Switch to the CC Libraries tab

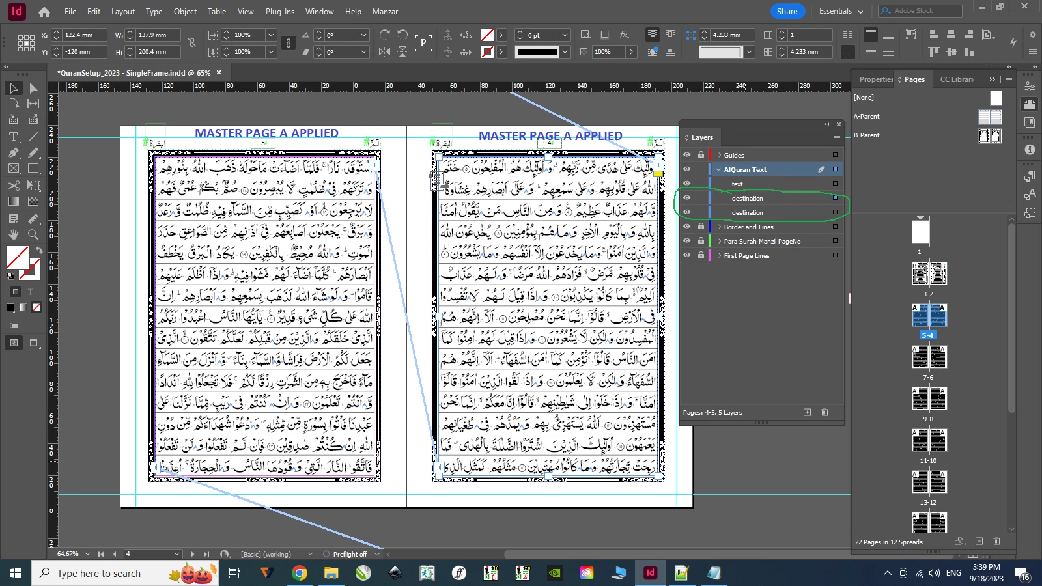(x=956, y=79)
